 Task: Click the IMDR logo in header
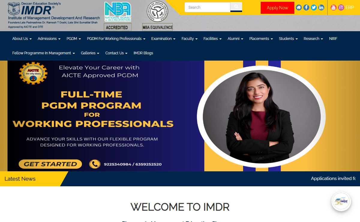click(54, 15)
